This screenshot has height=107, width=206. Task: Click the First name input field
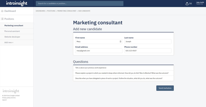point(99,42)
